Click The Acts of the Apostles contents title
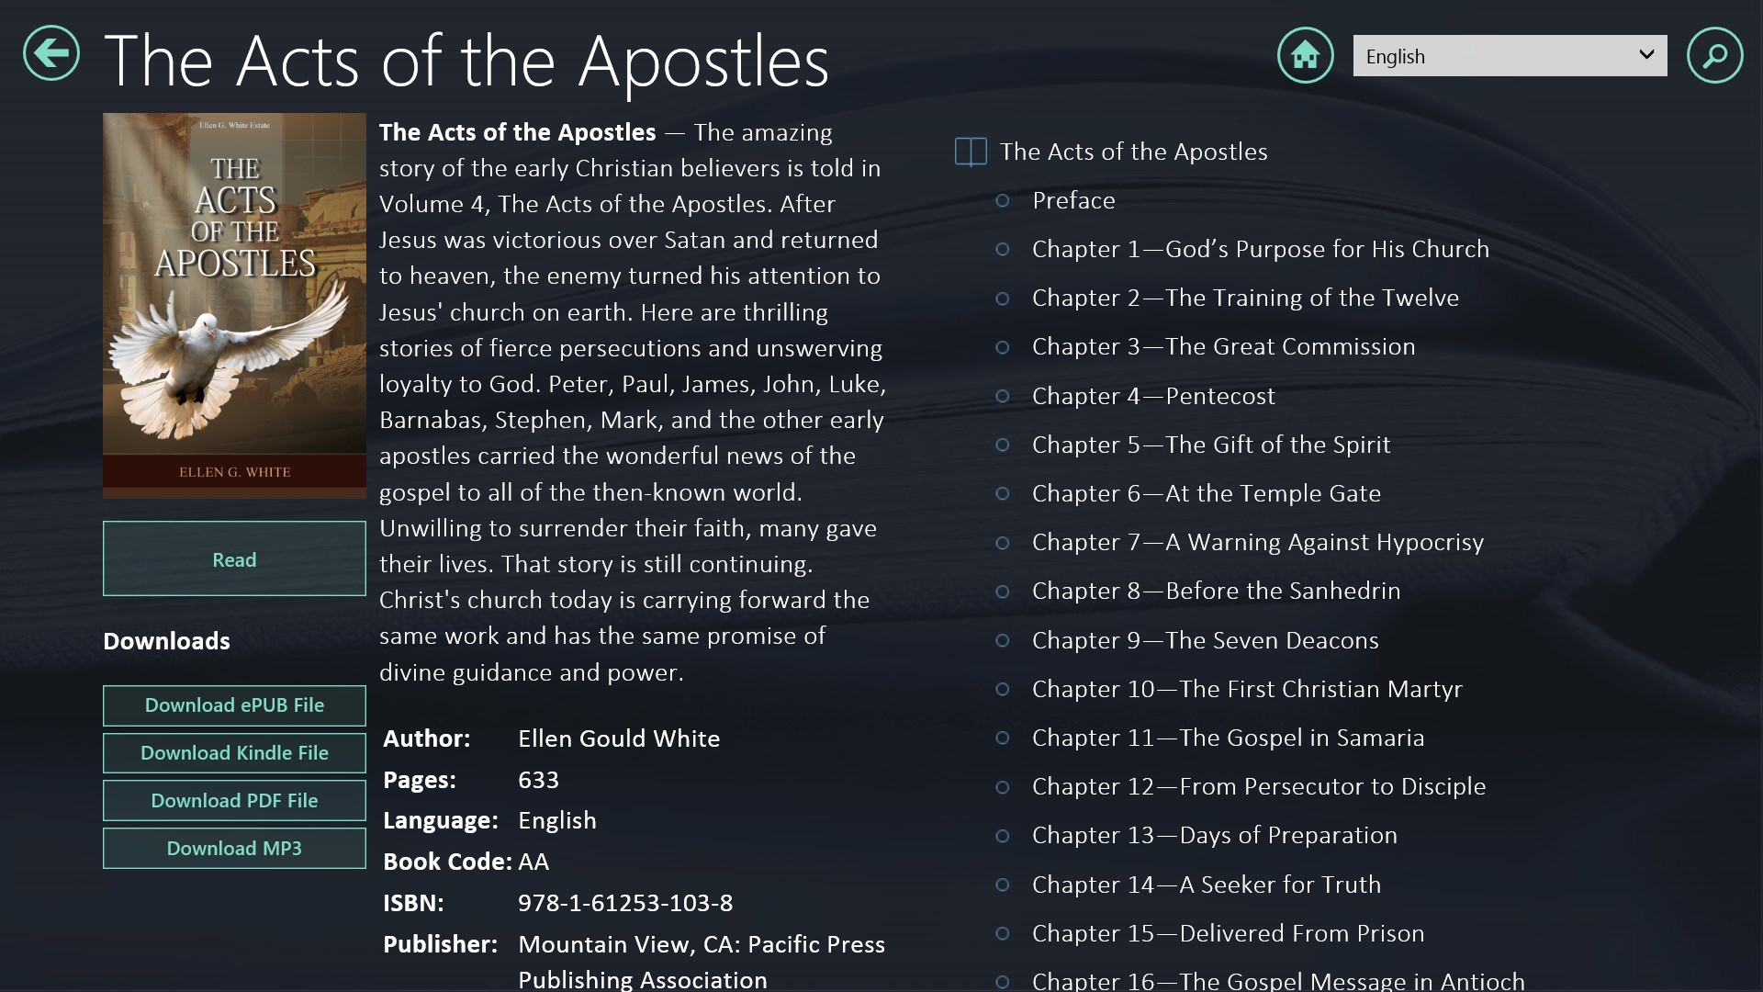This screenshot has width=1763, height=992. tap(1133, 152)
